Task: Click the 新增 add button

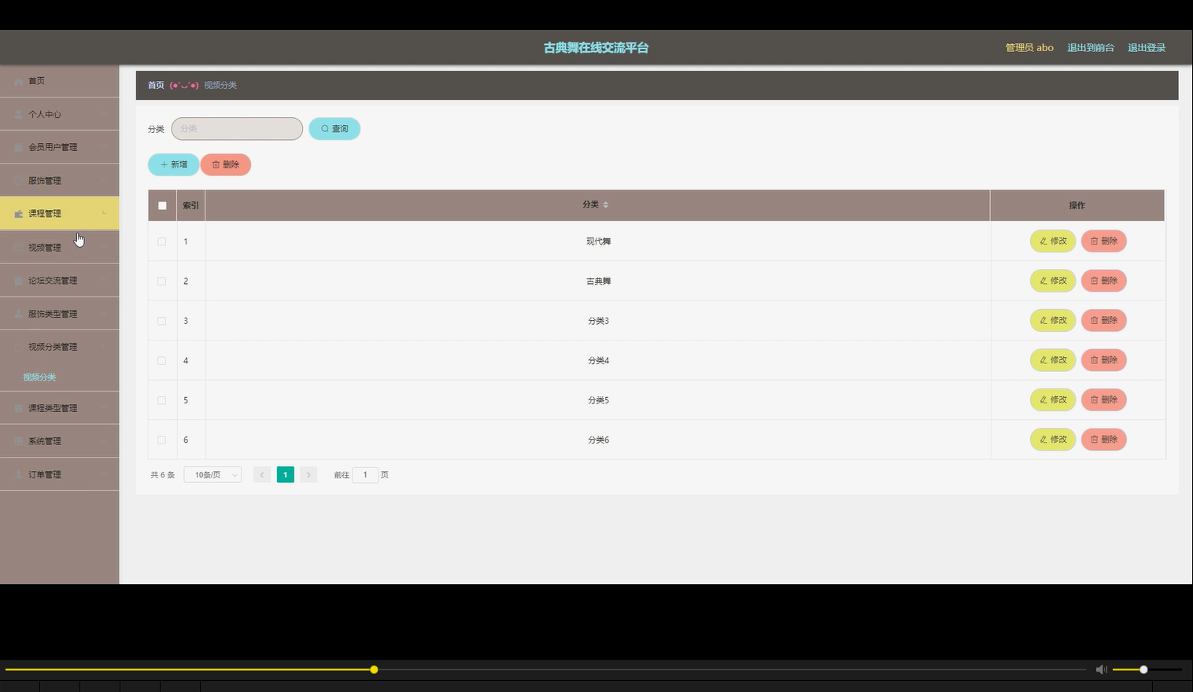Action: pyautogui.click(x=173, y=164)
